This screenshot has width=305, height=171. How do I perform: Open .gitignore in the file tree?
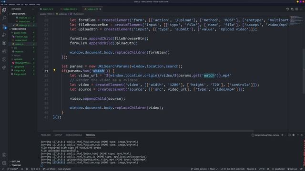pos(19,66)
